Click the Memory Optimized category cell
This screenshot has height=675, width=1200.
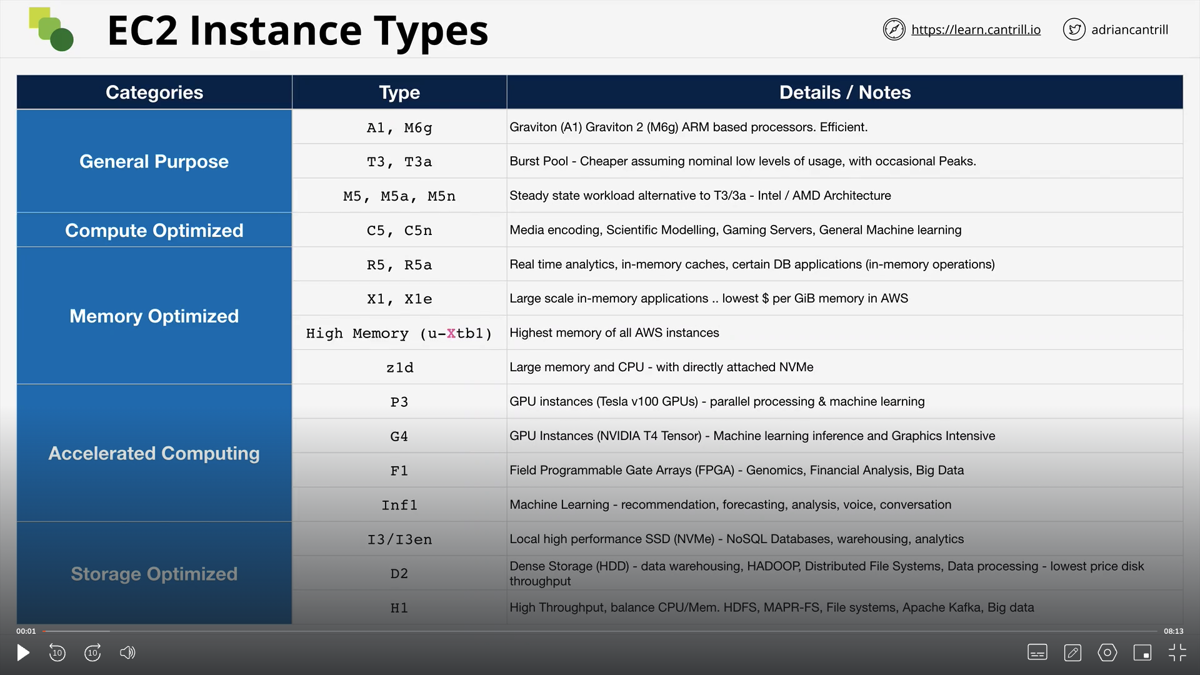154,316
